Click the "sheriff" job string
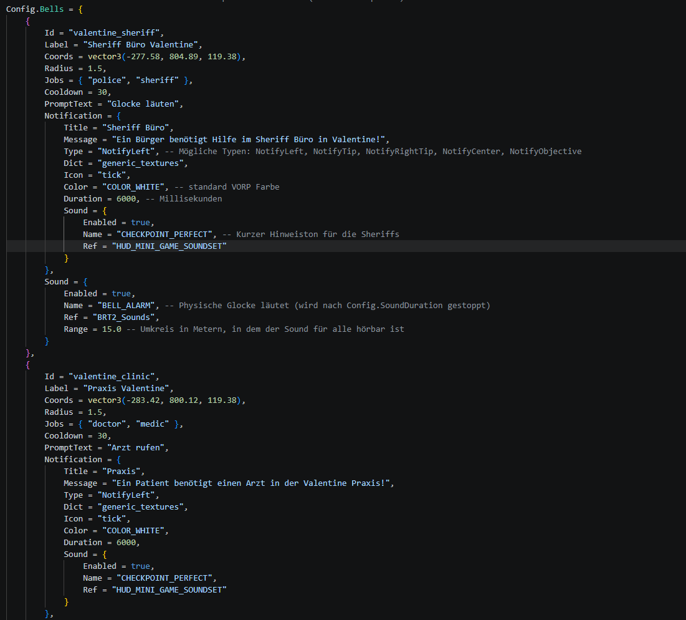The width and height of the screenshot is (686, 620). [157, 80]
